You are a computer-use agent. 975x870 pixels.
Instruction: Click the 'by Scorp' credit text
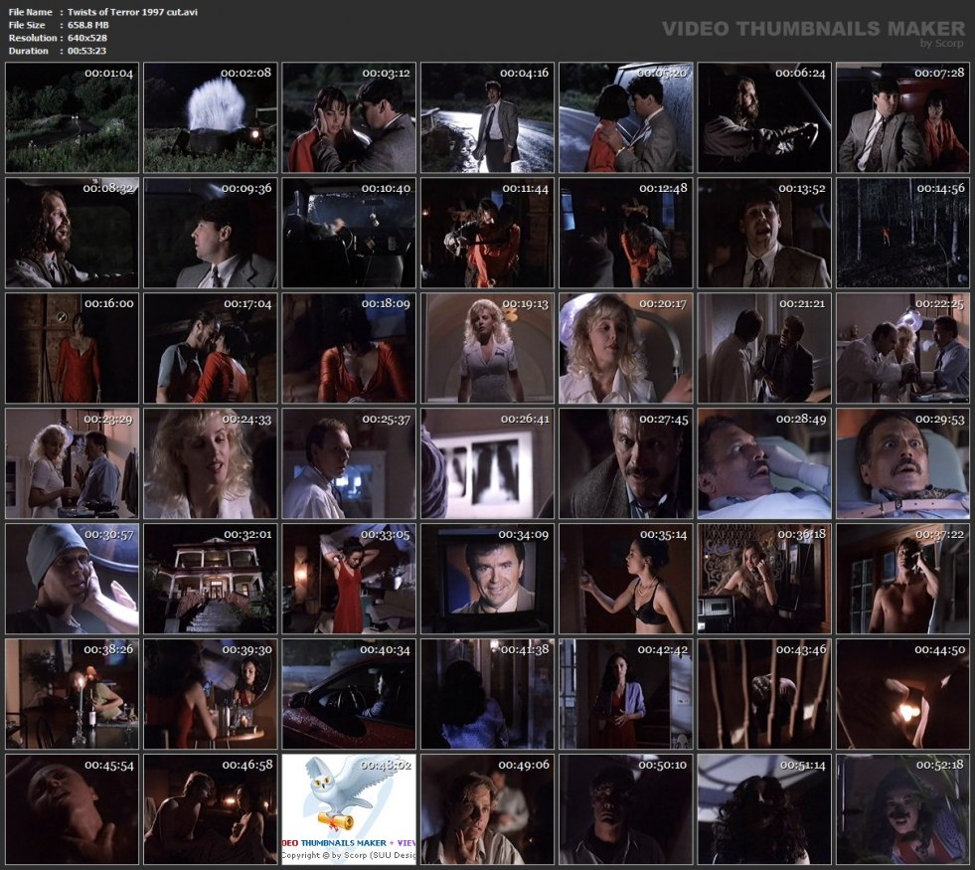tap(943, 44)
